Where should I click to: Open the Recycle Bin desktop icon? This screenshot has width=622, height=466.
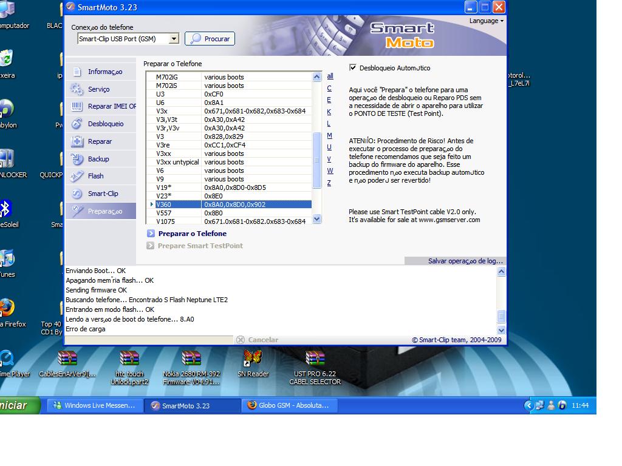(6, 58)
